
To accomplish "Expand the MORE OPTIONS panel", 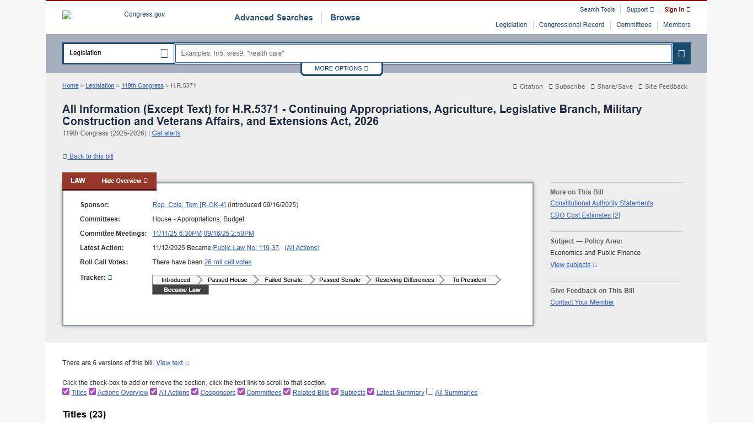I will (341, 68).
